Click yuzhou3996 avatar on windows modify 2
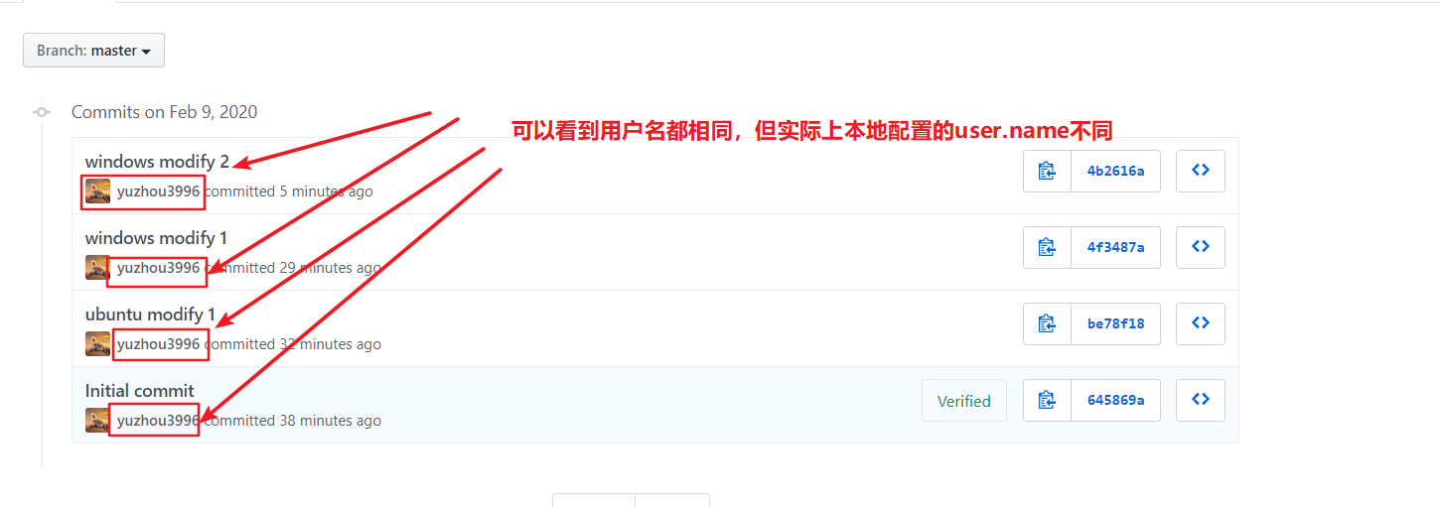The width and height of the screenshot is (1440, 507). [x=97, y=191]
